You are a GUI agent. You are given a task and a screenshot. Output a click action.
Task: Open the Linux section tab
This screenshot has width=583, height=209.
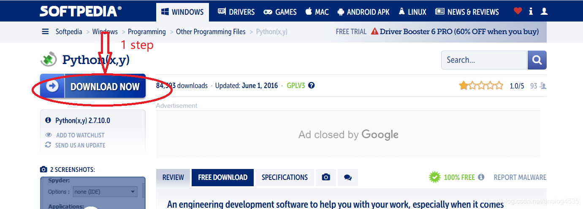coord(412,12)
